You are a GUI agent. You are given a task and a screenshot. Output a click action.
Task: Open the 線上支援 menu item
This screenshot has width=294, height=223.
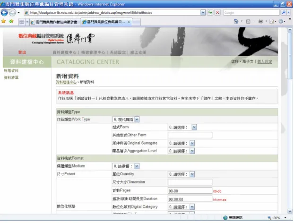[138, 52]
